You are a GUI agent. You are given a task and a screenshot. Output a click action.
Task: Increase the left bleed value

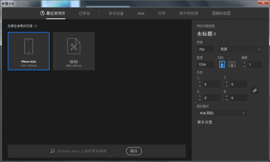[200, 96]
